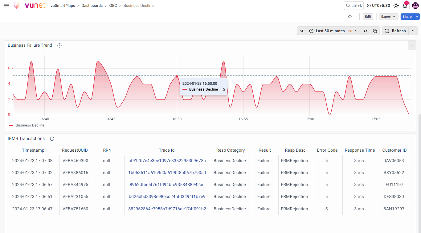Open the user profile avatar
The height and width of the screenshot is (233, 421).
[x=415, y=6]
